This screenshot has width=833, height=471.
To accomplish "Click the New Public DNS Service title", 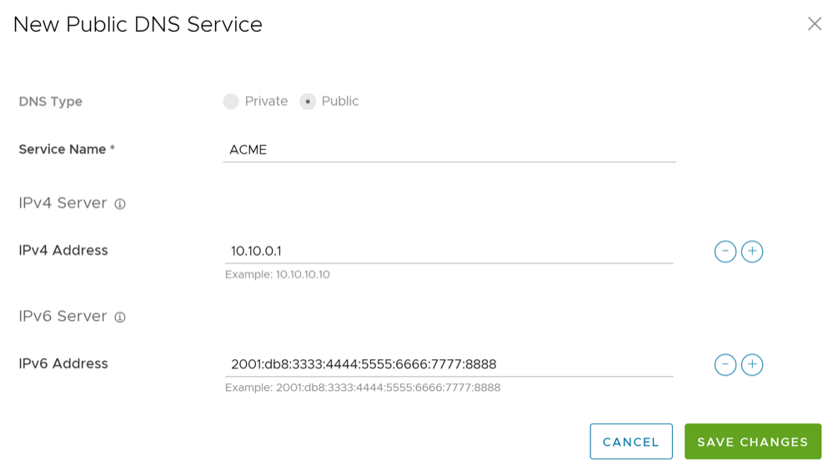I will coord(138,25).
